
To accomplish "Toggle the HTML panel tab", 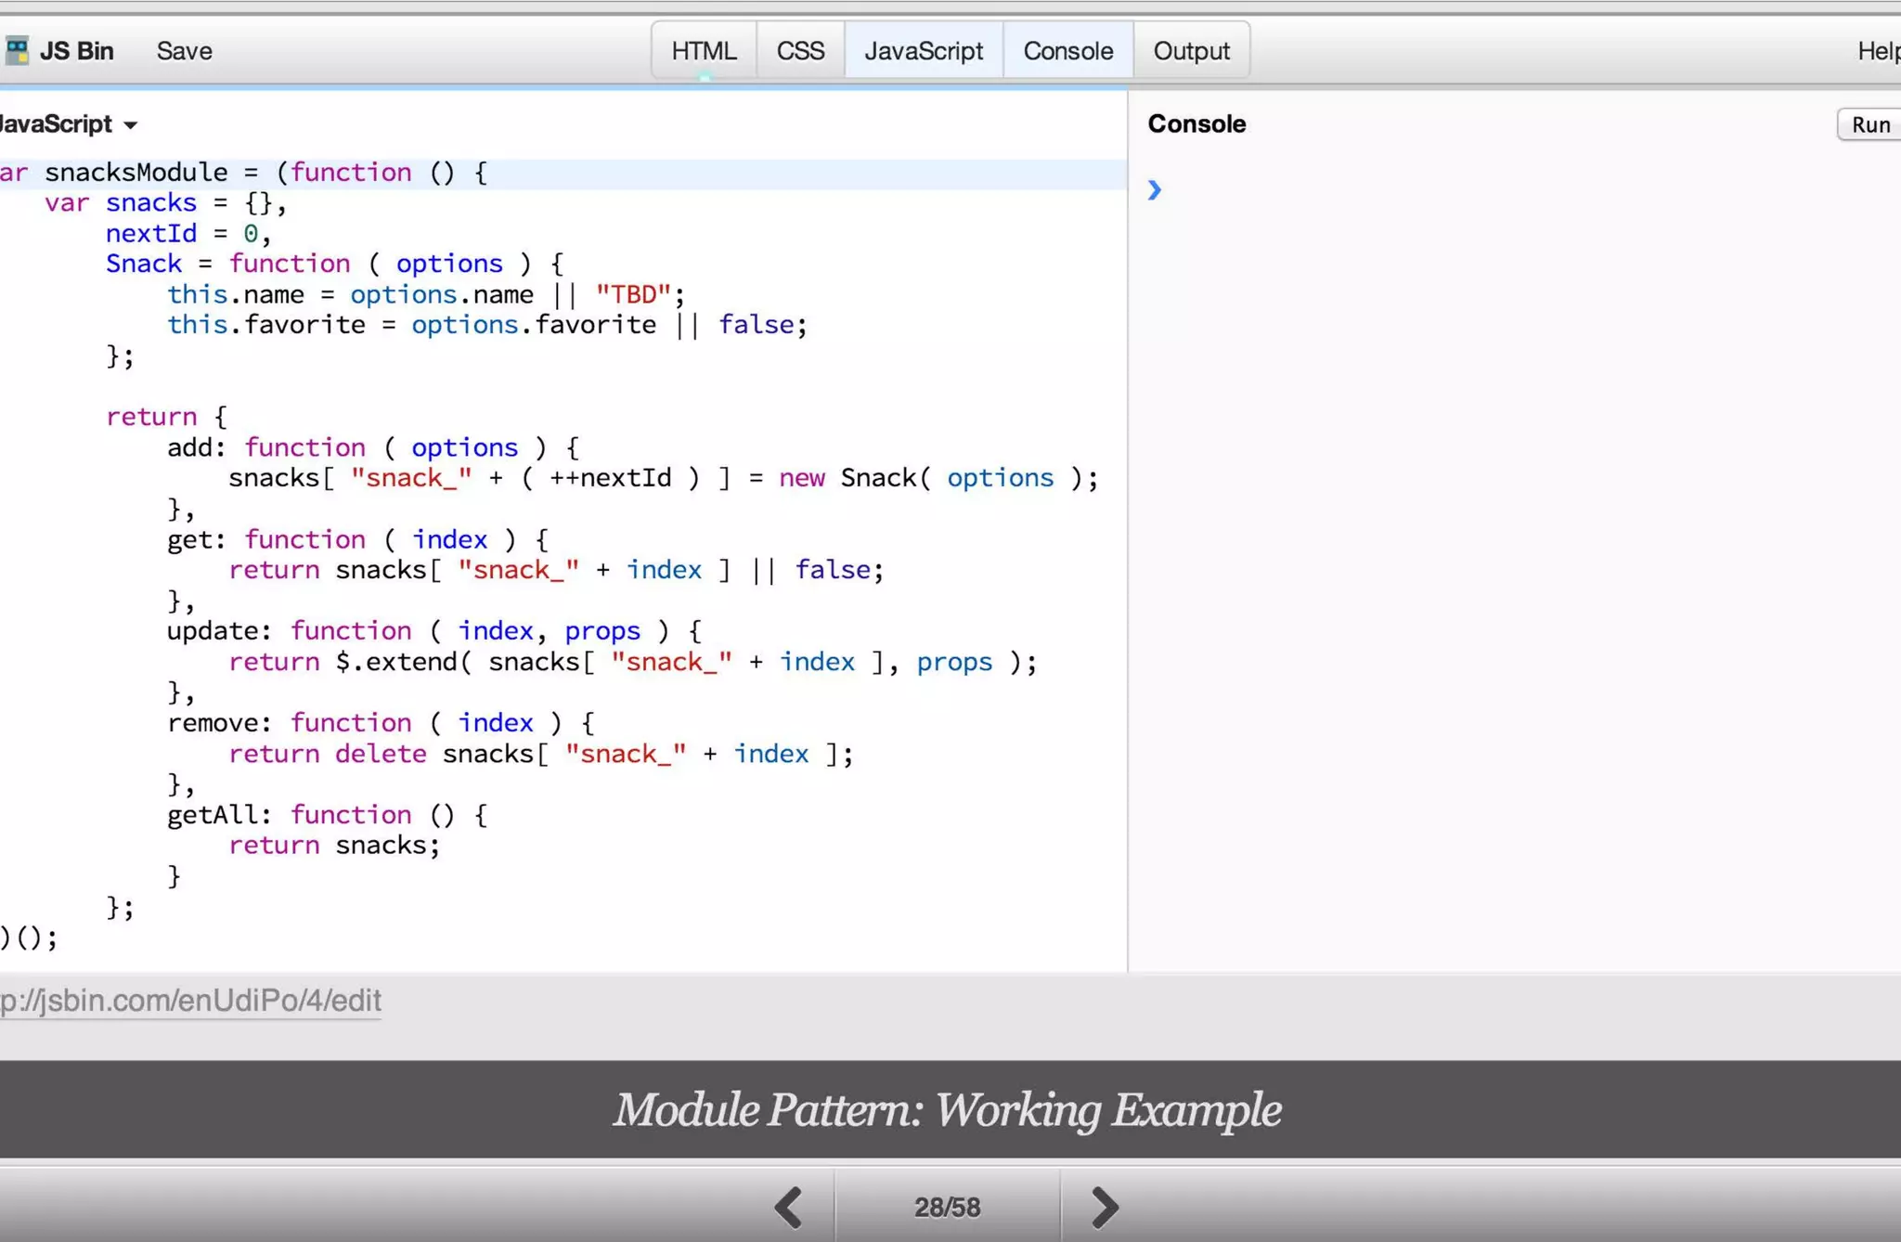I will 704,50.
